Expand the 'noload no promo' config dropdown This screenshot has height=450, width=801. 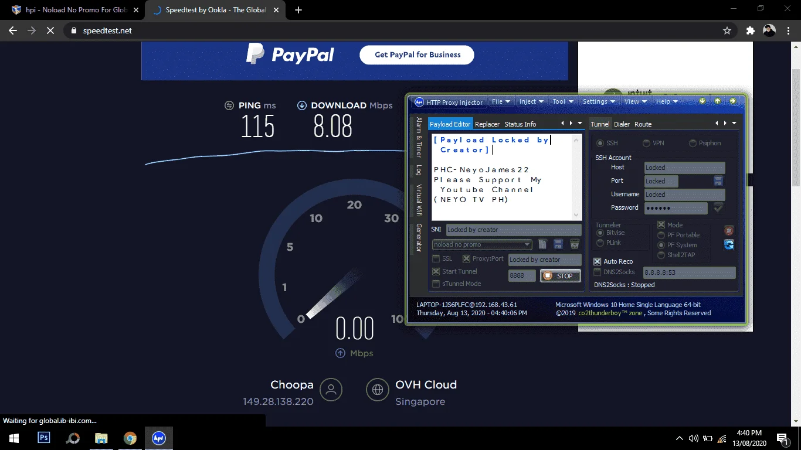tap(528, 244)
